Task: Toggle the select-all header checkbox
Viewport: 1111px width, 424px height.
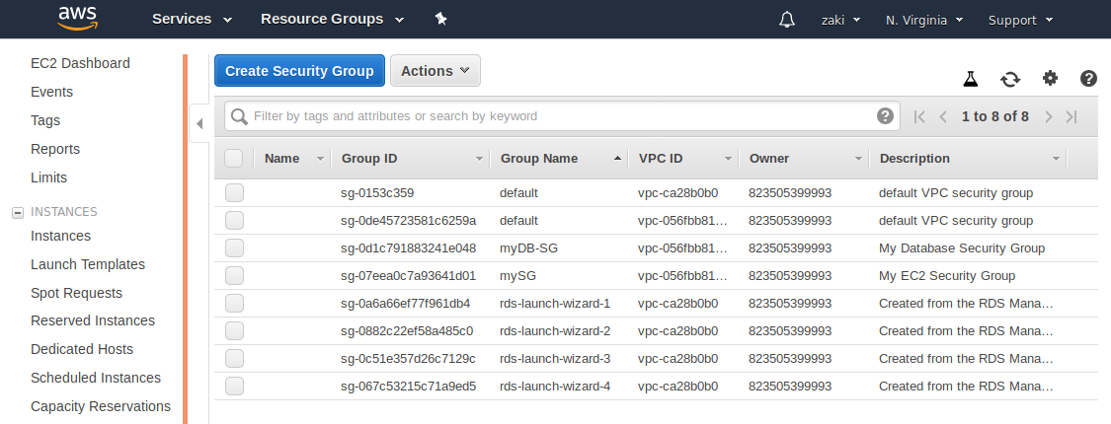Action: click(234, 159)
